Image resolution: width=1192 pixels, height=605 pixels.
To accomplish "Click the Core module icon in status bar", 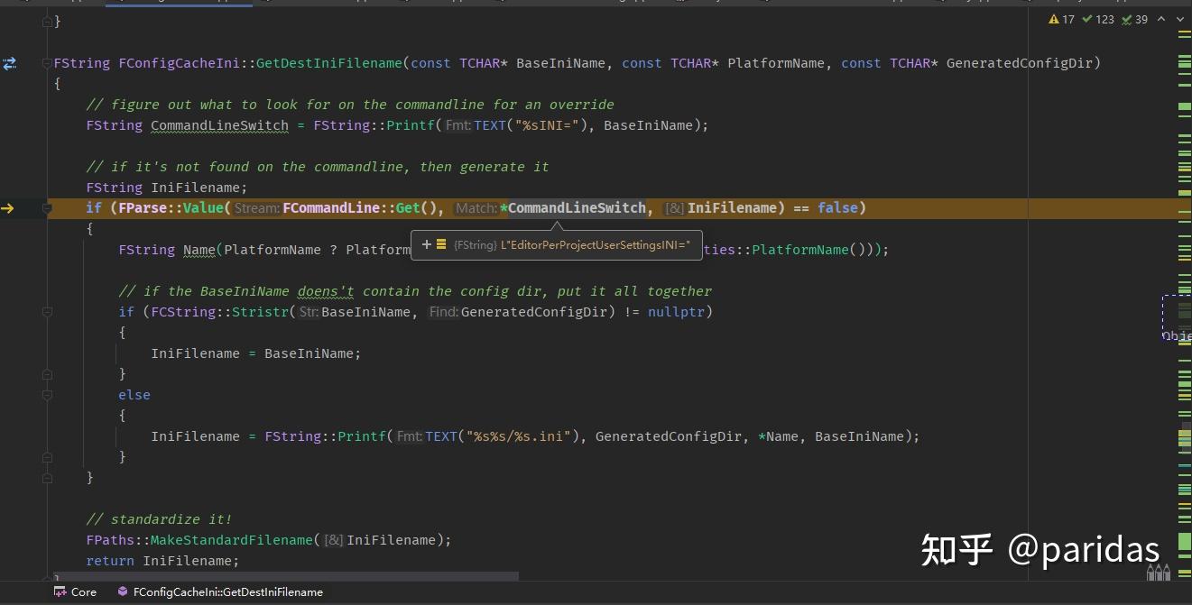I will 59,592.
